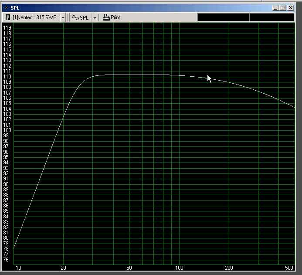Click the first black readout field
302x275 pixels.
pyautogui.click(x=223, y=17)
